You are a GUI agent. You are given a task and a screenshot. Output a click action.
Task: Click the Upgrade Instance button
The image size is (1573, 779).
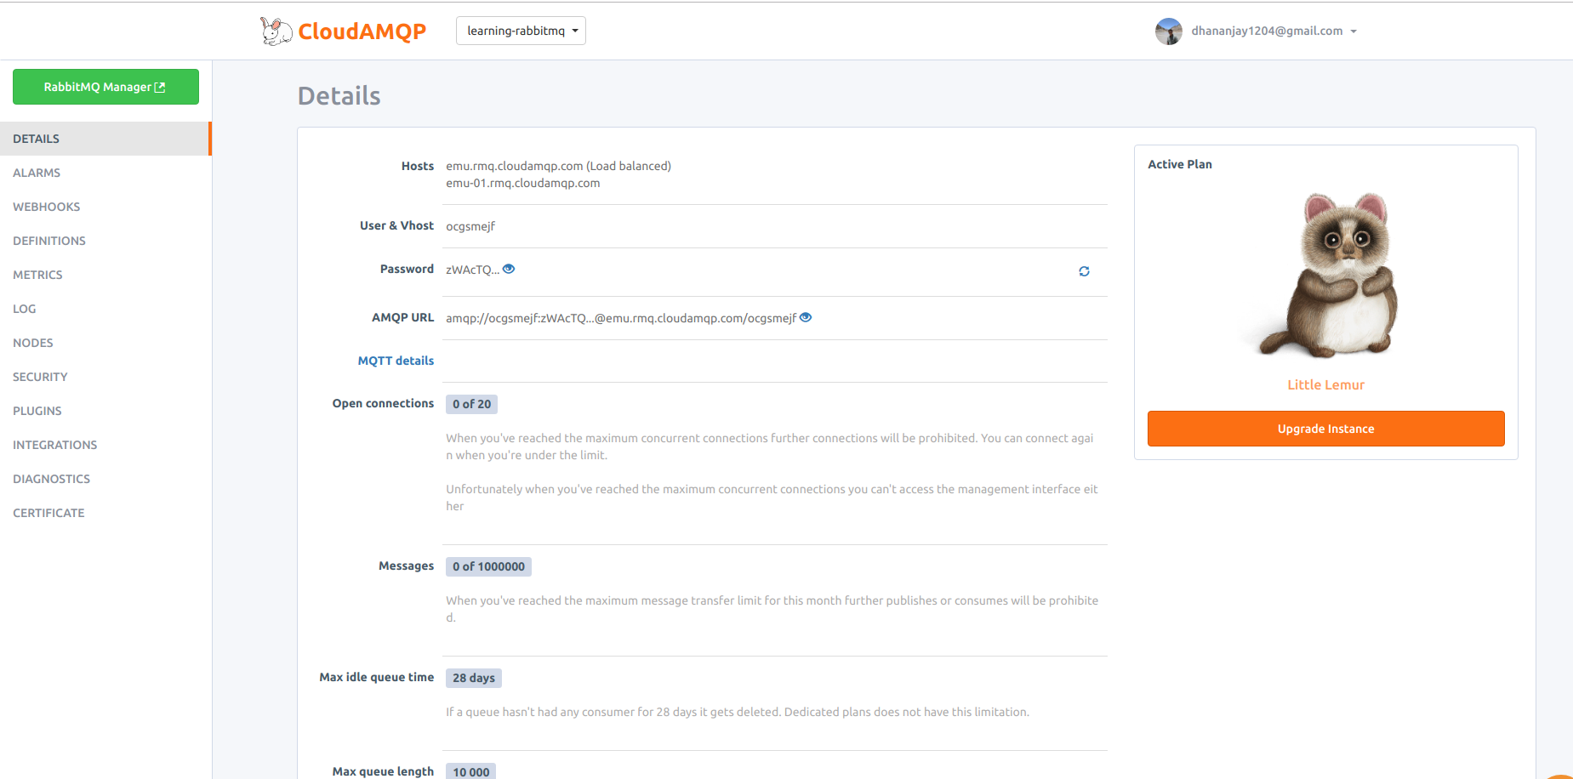(x=1325, y=429)
